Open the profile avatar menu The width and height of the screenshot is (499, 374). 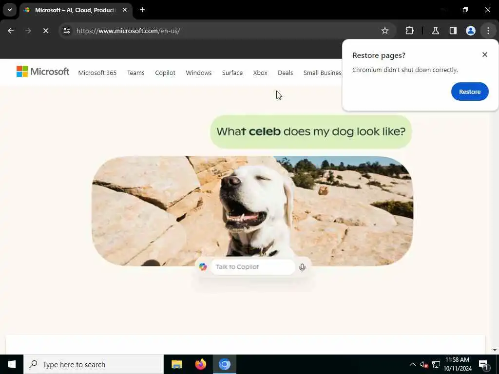[470, 31]
